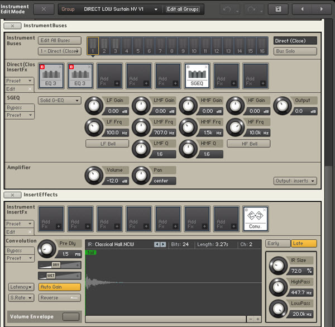Image resolution: width=335 pixels, height=327 pixels.
Task: Toggle Edit All Buses button
Action: pos(60,40)
